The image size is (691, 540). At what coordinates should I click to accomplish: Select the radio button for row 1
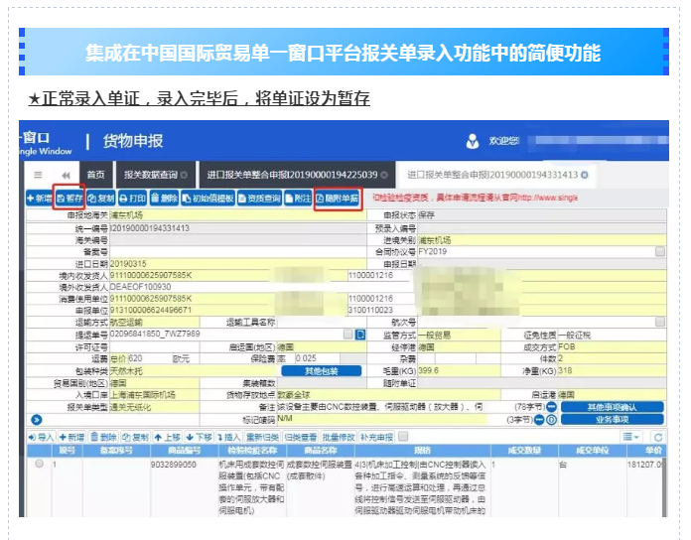pos(40,464)
